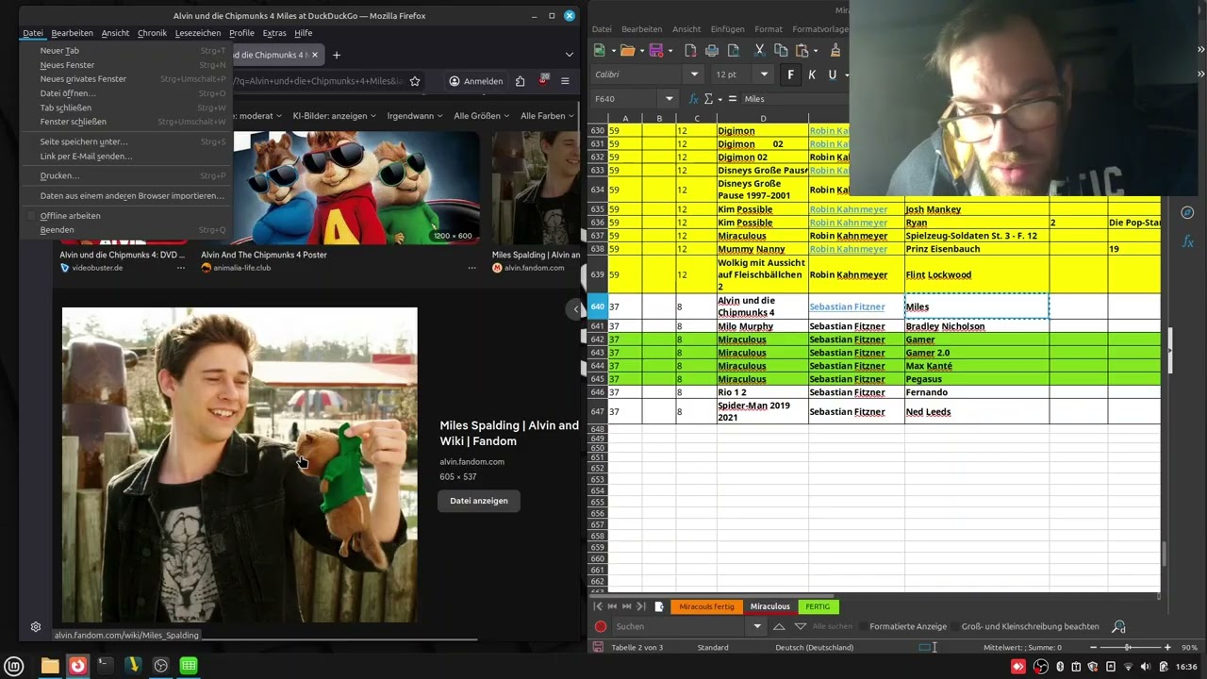Viewport: 1207px width, 679px height.
Task: Click the cut scissors icon
Action: pos(760,50)
